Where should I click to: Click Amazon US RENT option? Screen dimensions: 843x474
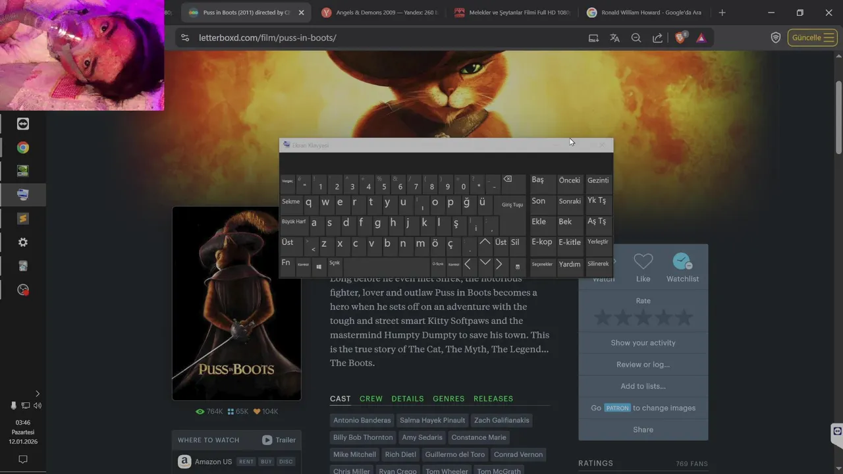pyautogui.click(x=246, y=461)
